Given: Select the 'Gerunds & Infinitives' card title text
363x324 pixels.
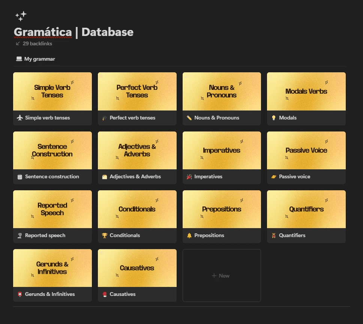Looking at the screenshot, I should [x=50, y=294].
